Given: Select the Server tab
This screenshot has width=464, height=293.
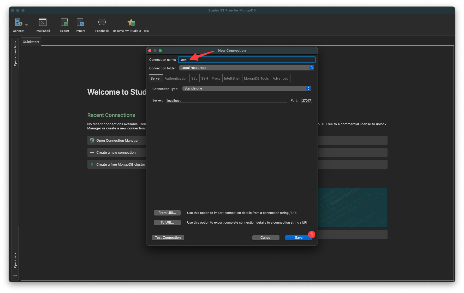Looking at the screenshot, I should click(x=156, y=78).
